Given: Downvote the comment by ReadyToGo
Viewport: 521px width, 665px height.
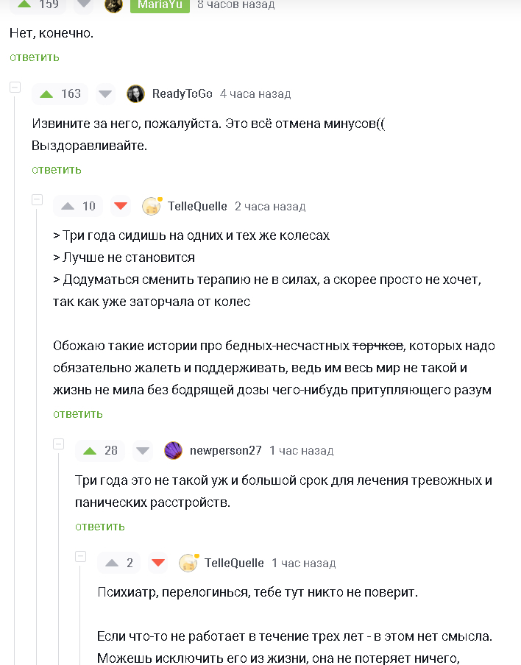Looking at the screenshot, I should pos(106,94).
